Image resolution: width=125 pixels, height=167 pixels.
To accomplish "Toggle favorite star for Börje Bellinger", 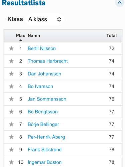I will pos(11,124).
